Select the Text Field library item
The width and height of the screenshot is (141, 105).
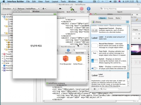(x=109, y=53)
